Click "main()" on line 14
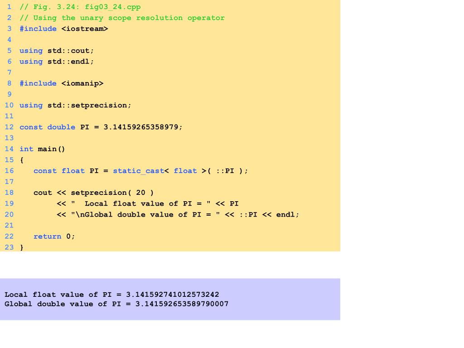The height and width of the screenshot is (348, 464). pos(51,149)
